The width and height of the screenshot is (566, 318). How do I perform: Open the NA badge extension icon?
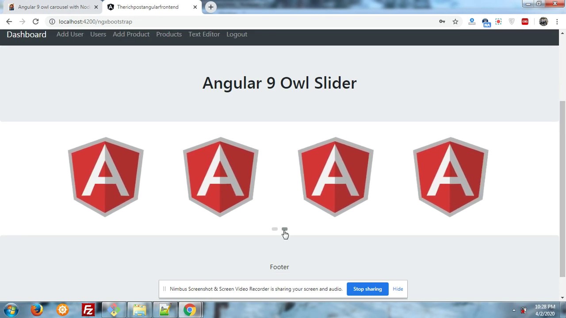click(486, 22)
